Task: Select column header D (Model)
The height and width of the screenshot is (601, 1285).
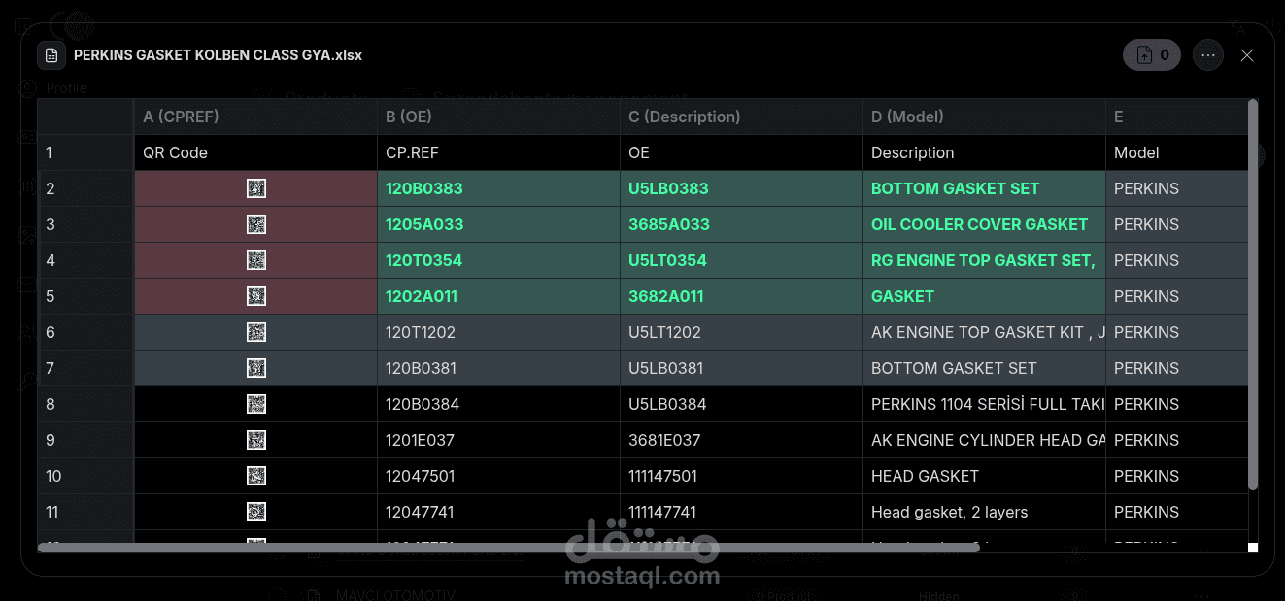Action: [x=984, y=117]
